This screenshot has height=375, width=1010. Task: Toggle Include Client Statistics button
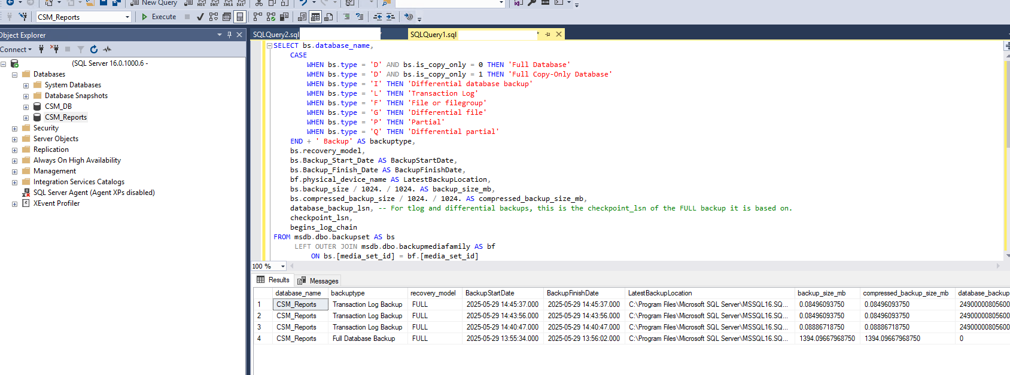284,17
